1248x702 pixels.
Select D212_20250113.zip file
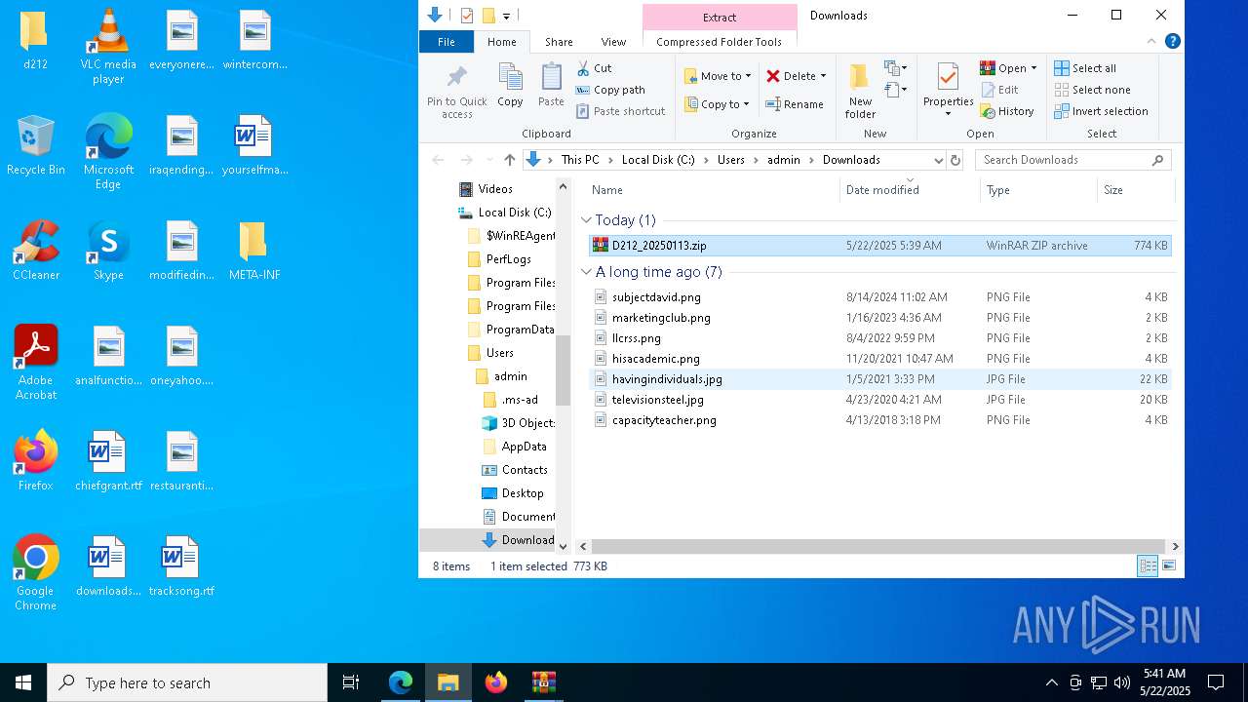(879, 246)
